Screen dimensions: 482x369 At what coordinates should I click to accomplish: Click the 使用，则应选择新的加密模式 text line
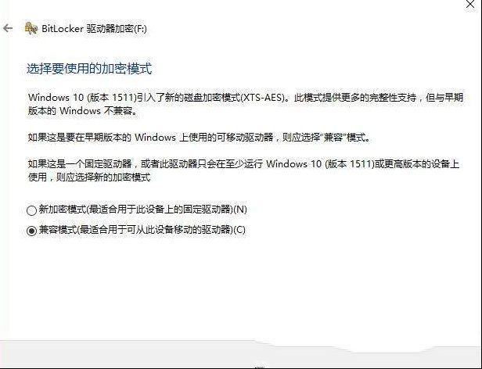click(89, 177)
